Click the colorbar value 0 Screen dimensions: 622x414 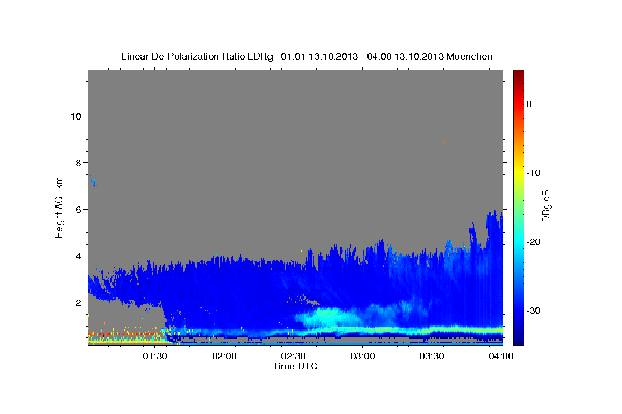[529, 104]
